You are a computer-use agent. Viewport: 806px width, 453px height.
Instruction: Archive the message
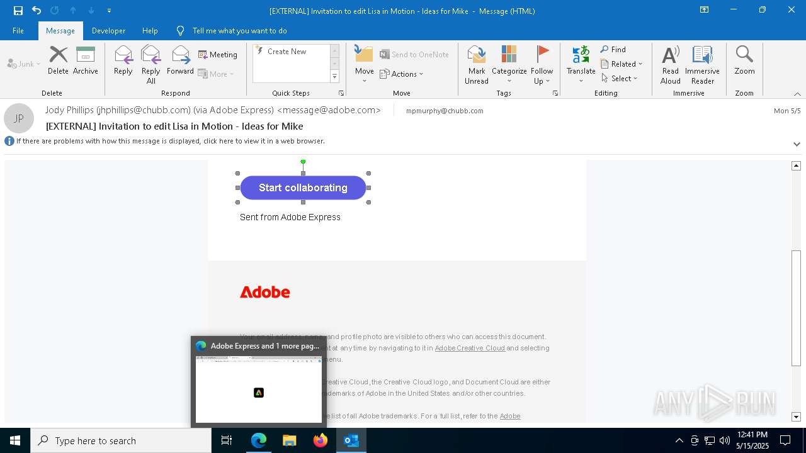86,60
